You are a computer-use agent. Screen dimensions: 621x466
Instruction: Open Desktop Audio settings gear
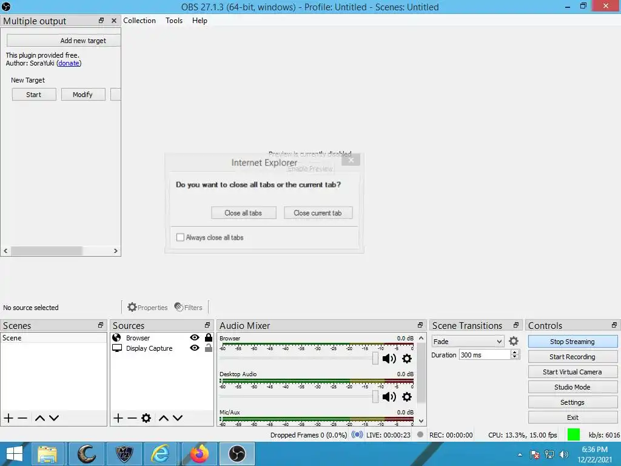[x=407, y=397]
